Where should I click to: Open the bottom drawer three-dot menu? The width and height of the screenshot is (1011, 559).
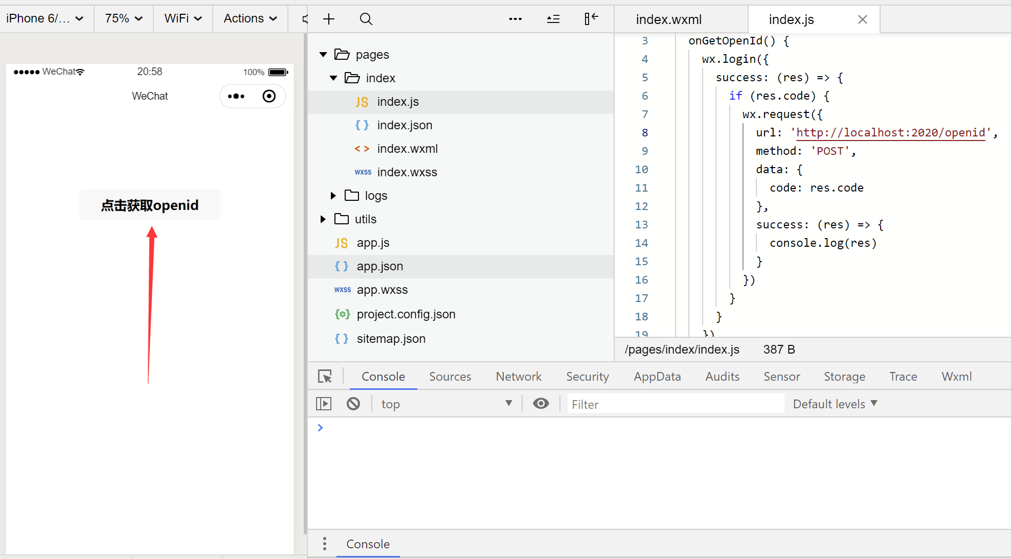pyautogui.click(x=324, y=544)
